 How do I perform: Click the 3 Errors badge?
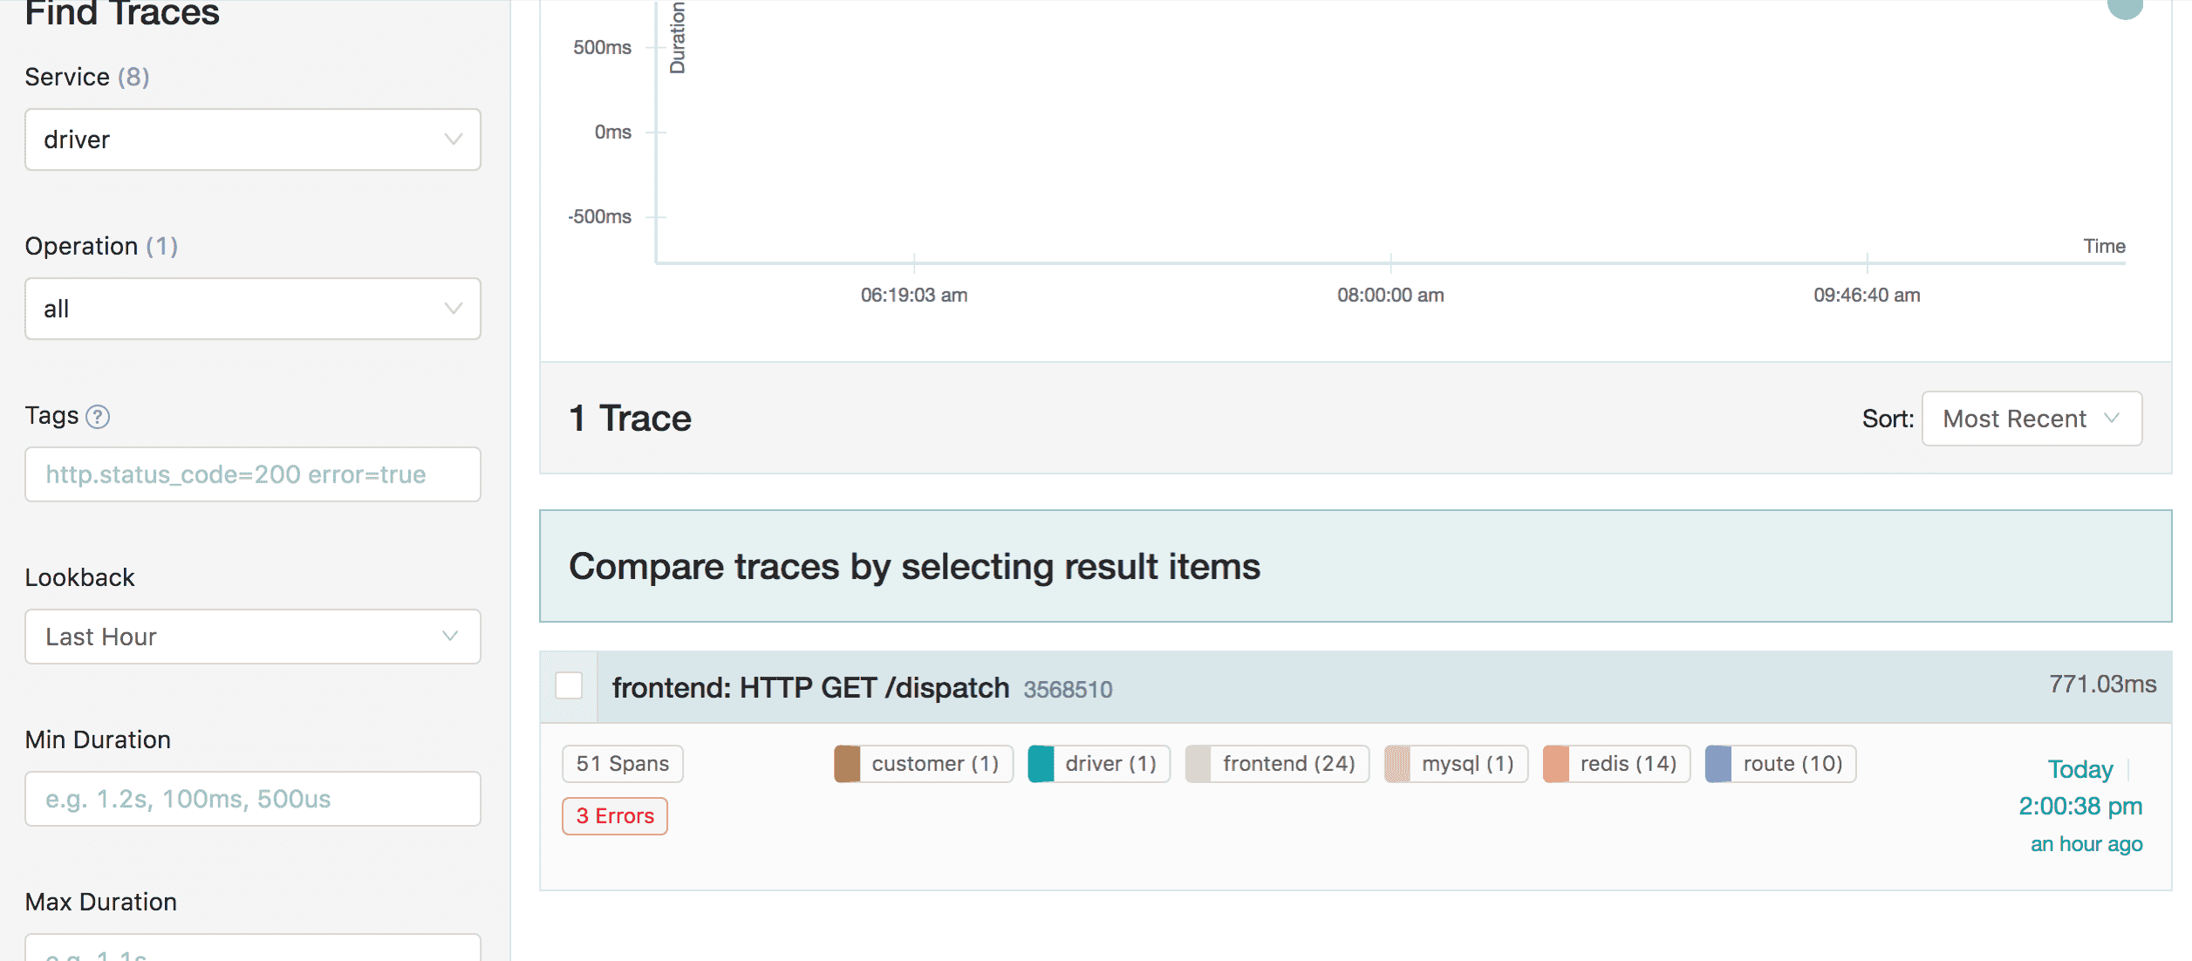(615, 816)
